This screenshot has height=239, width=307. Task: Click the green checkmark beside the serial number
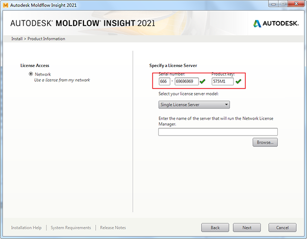coord(203,81)
